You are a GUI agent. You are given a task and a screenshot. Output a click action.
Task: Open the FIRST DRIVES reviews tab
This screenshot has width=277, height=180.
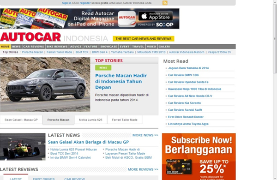44,179
